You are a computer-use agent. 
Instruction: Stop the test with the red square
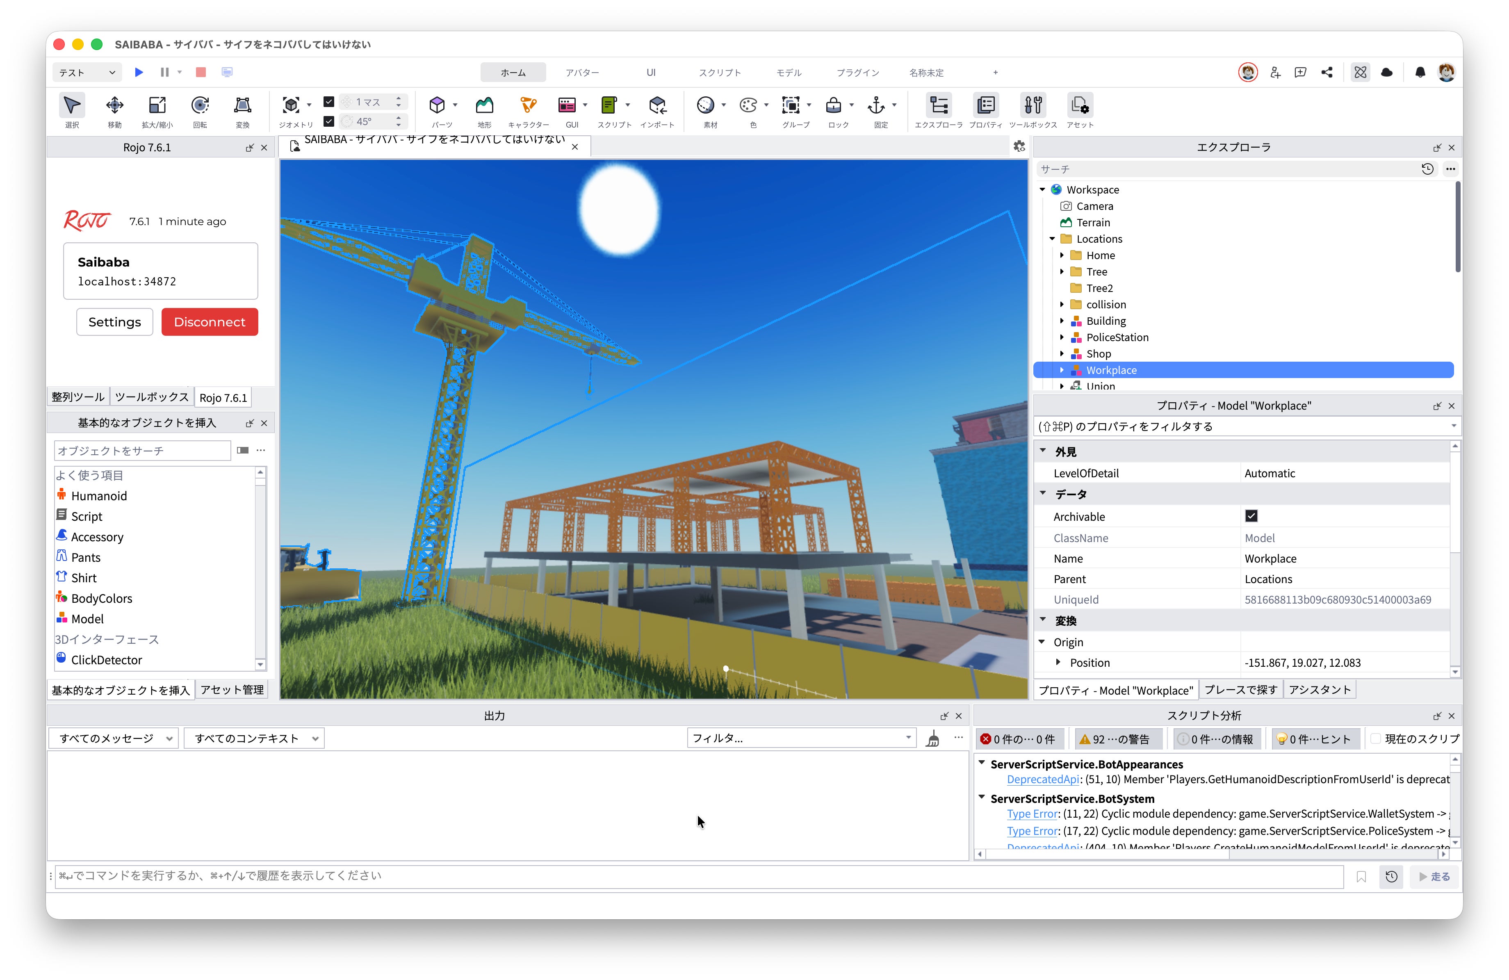[x=201, y=72]
